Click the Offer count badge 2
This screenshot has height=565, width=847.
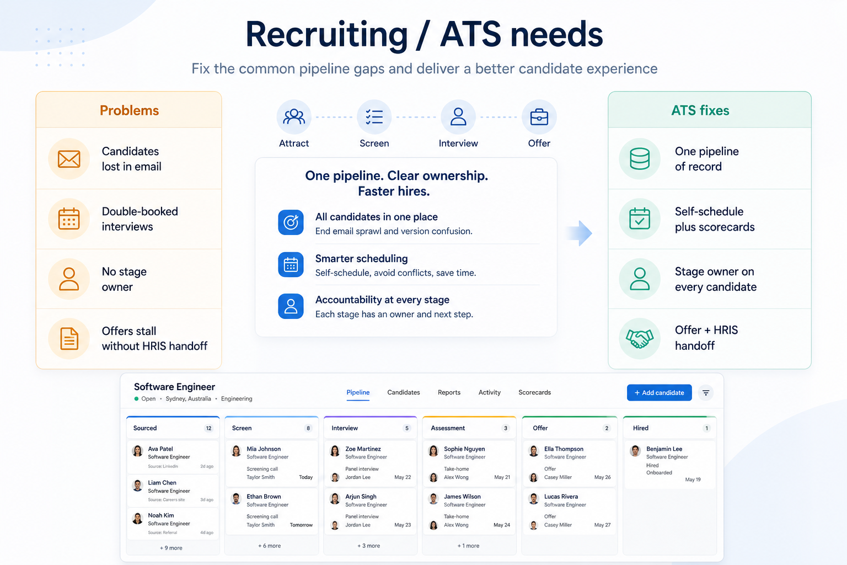(607, 428)
